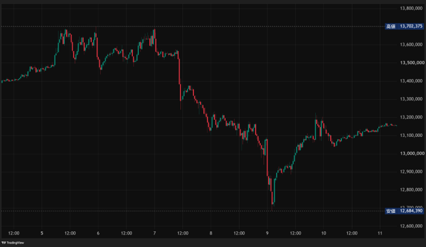
Task: Click the 12:00 label between dates 7 and 8
Action: coord(183,233)
